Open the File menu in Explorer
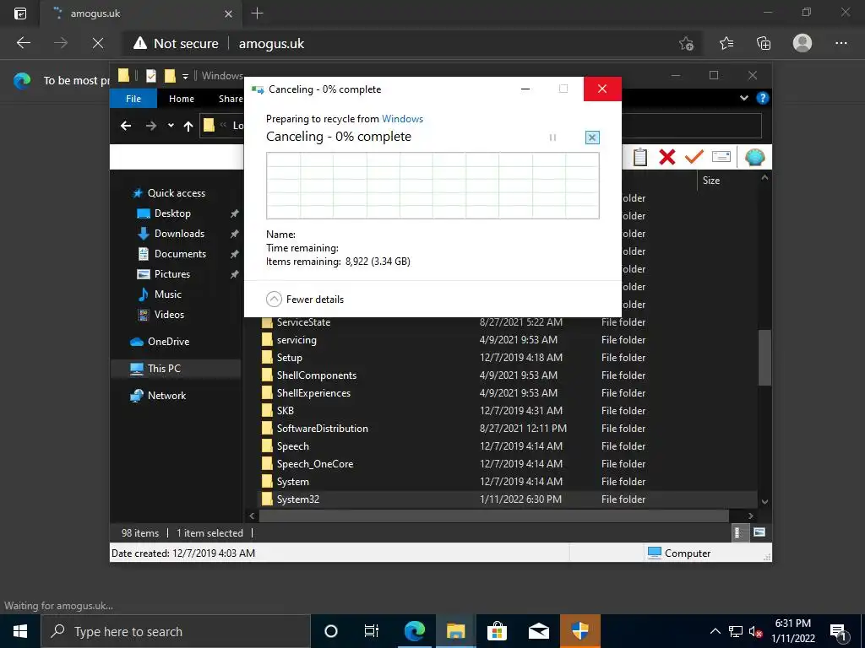Image resolution: width=865 pixels, height=648 pixels. coord(133,99)
